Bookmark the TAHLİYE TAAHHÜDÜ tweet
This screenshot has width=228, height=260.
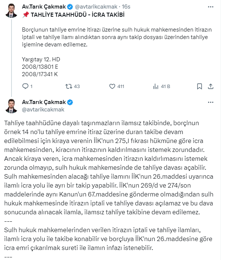[199, 87]
